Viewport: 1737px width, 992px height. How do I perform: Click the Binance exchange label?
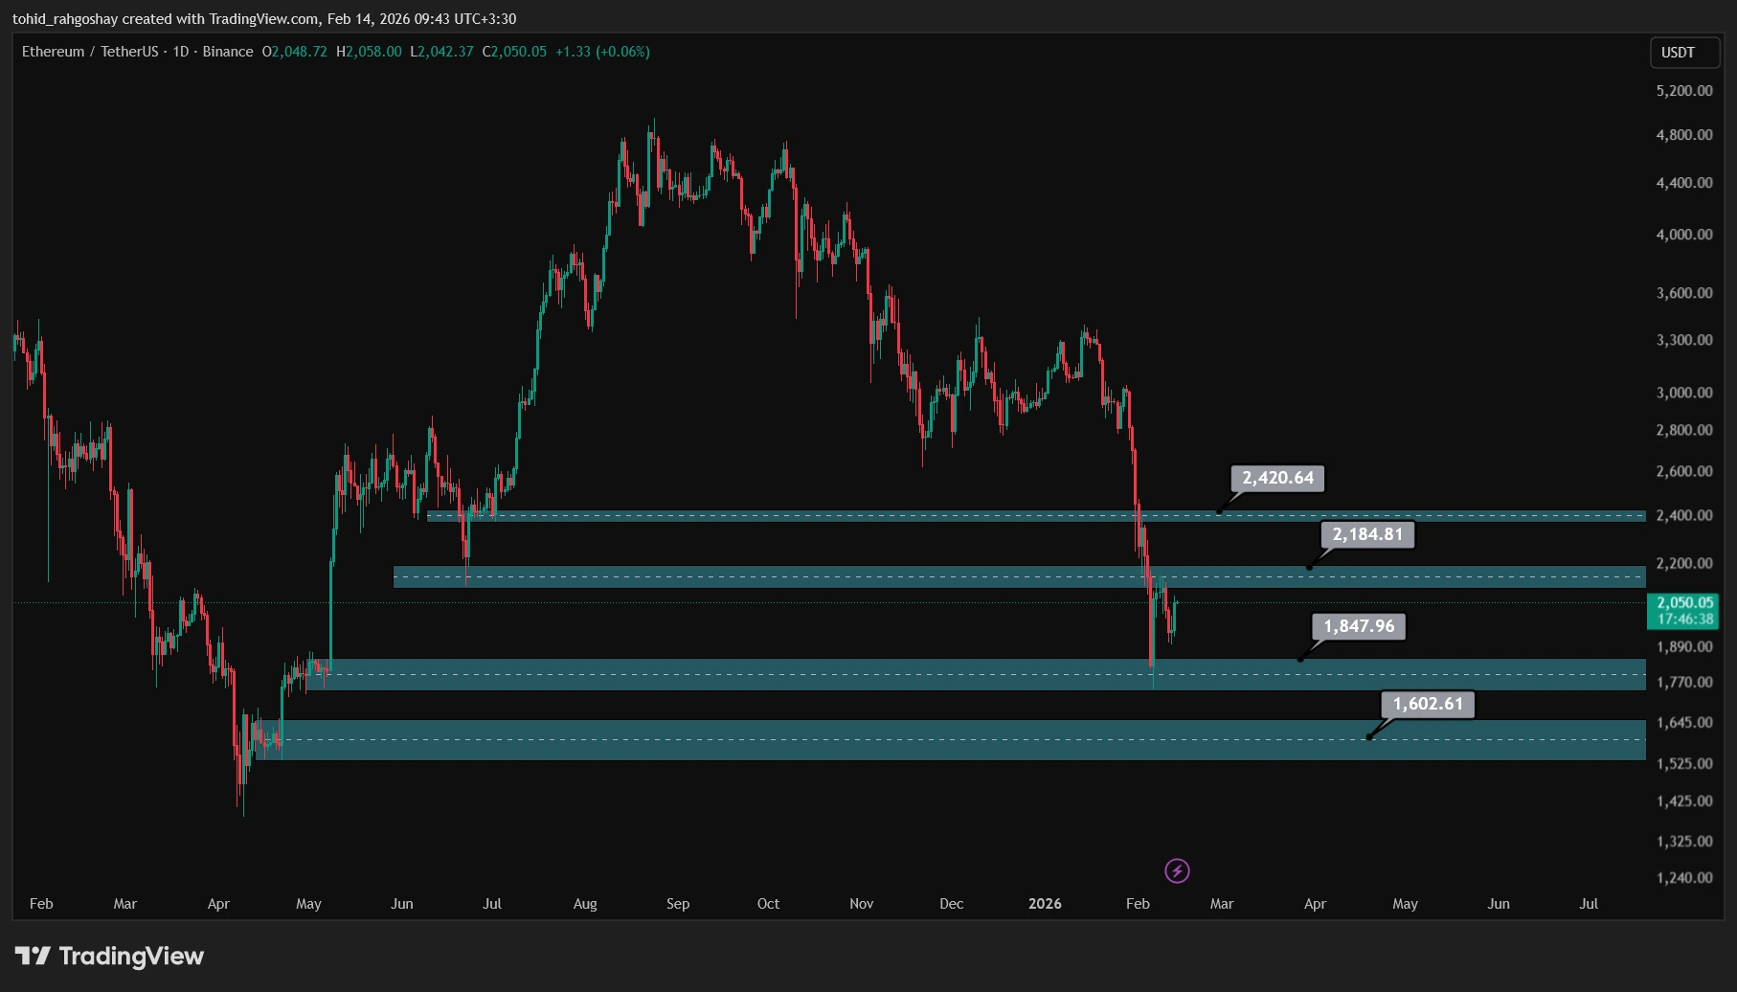228,52
